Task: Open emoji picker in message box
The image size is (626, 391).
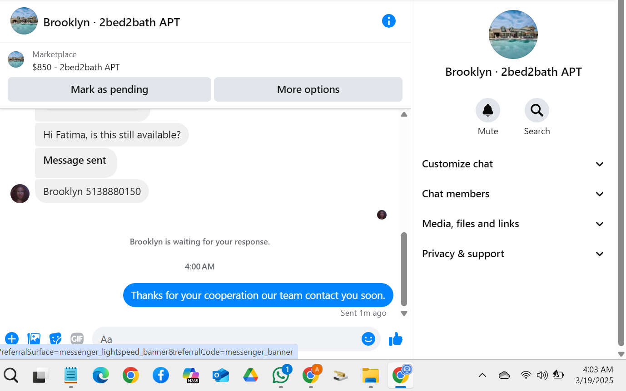Action: [368, 339]
